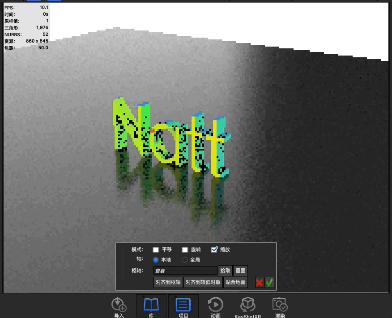Toggle the Project (项目) panel icon

click(x=183, y=305)
